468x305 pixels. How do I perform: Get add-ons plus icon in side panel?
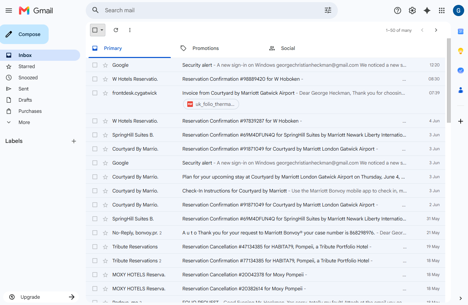pos(461,121)
